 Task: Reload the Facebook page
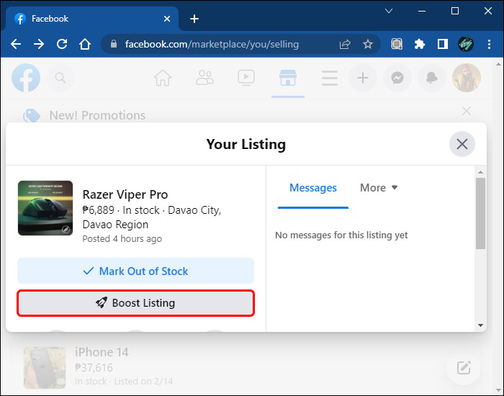pos(62,44)
